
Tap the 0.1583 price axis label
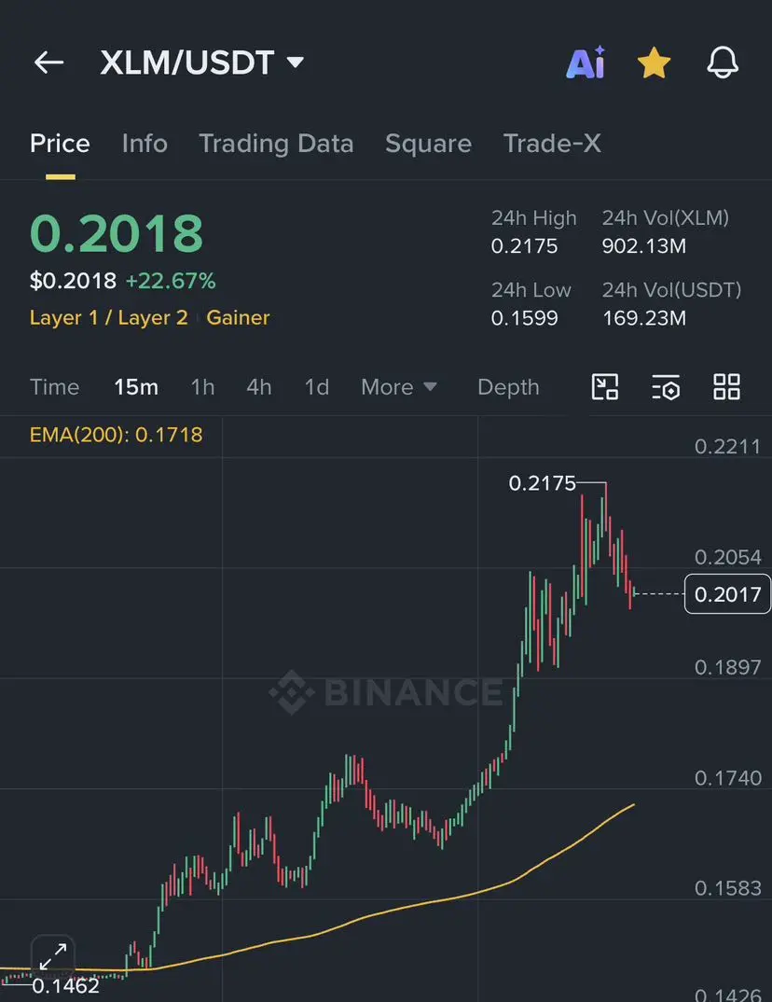click(x=728, y=888)
